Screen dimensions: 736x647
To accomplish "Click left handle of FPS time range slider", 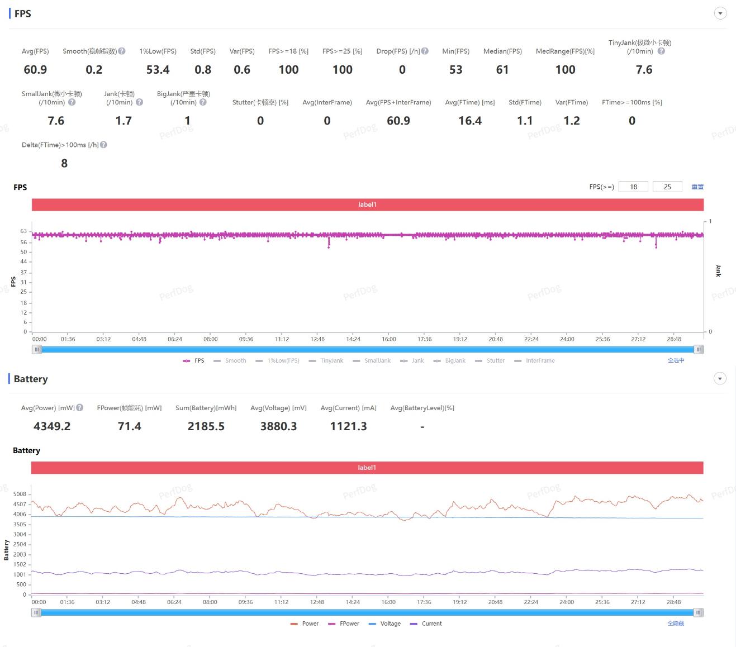I will pos(37,350).
